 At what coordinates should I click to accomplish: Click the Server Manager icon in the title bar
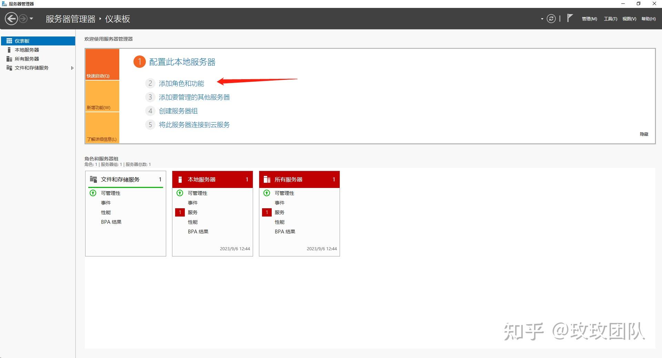tap(4, 4)
